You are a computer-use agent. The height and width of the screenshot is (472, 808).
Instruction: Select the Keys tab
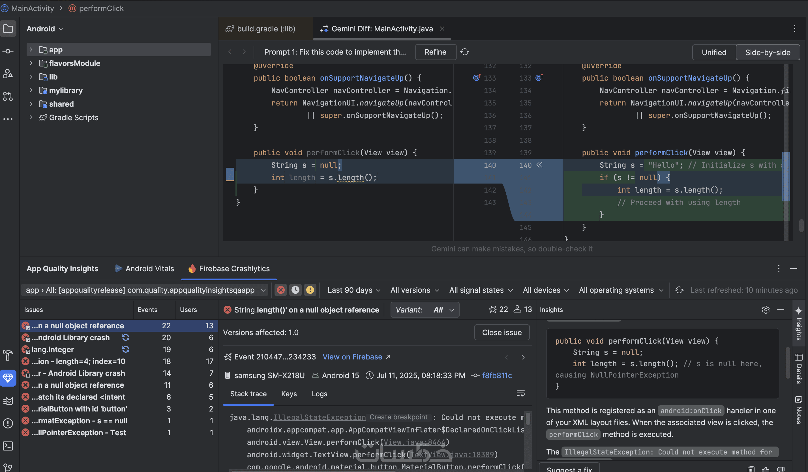[x=289, y=393]
